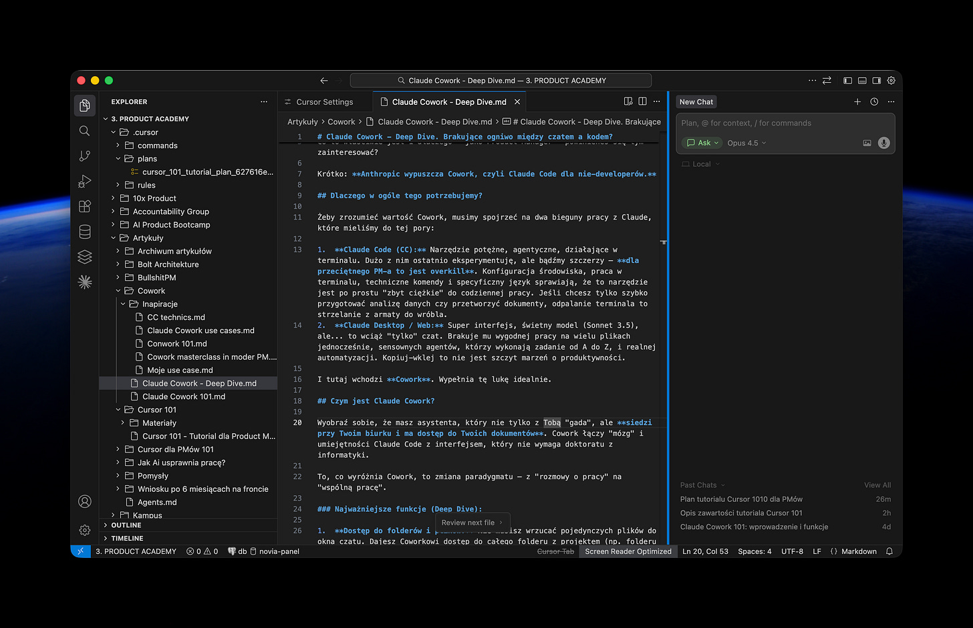Open the Explorer files icon in activity bar
Screen dimensions: 973x628
click(84, 105)
